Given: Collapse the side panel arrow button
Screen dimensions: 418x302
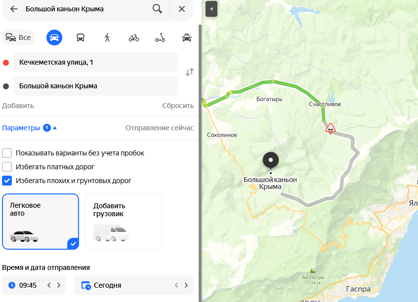Looking at the screenshot, I should click(x=211, y=9).
